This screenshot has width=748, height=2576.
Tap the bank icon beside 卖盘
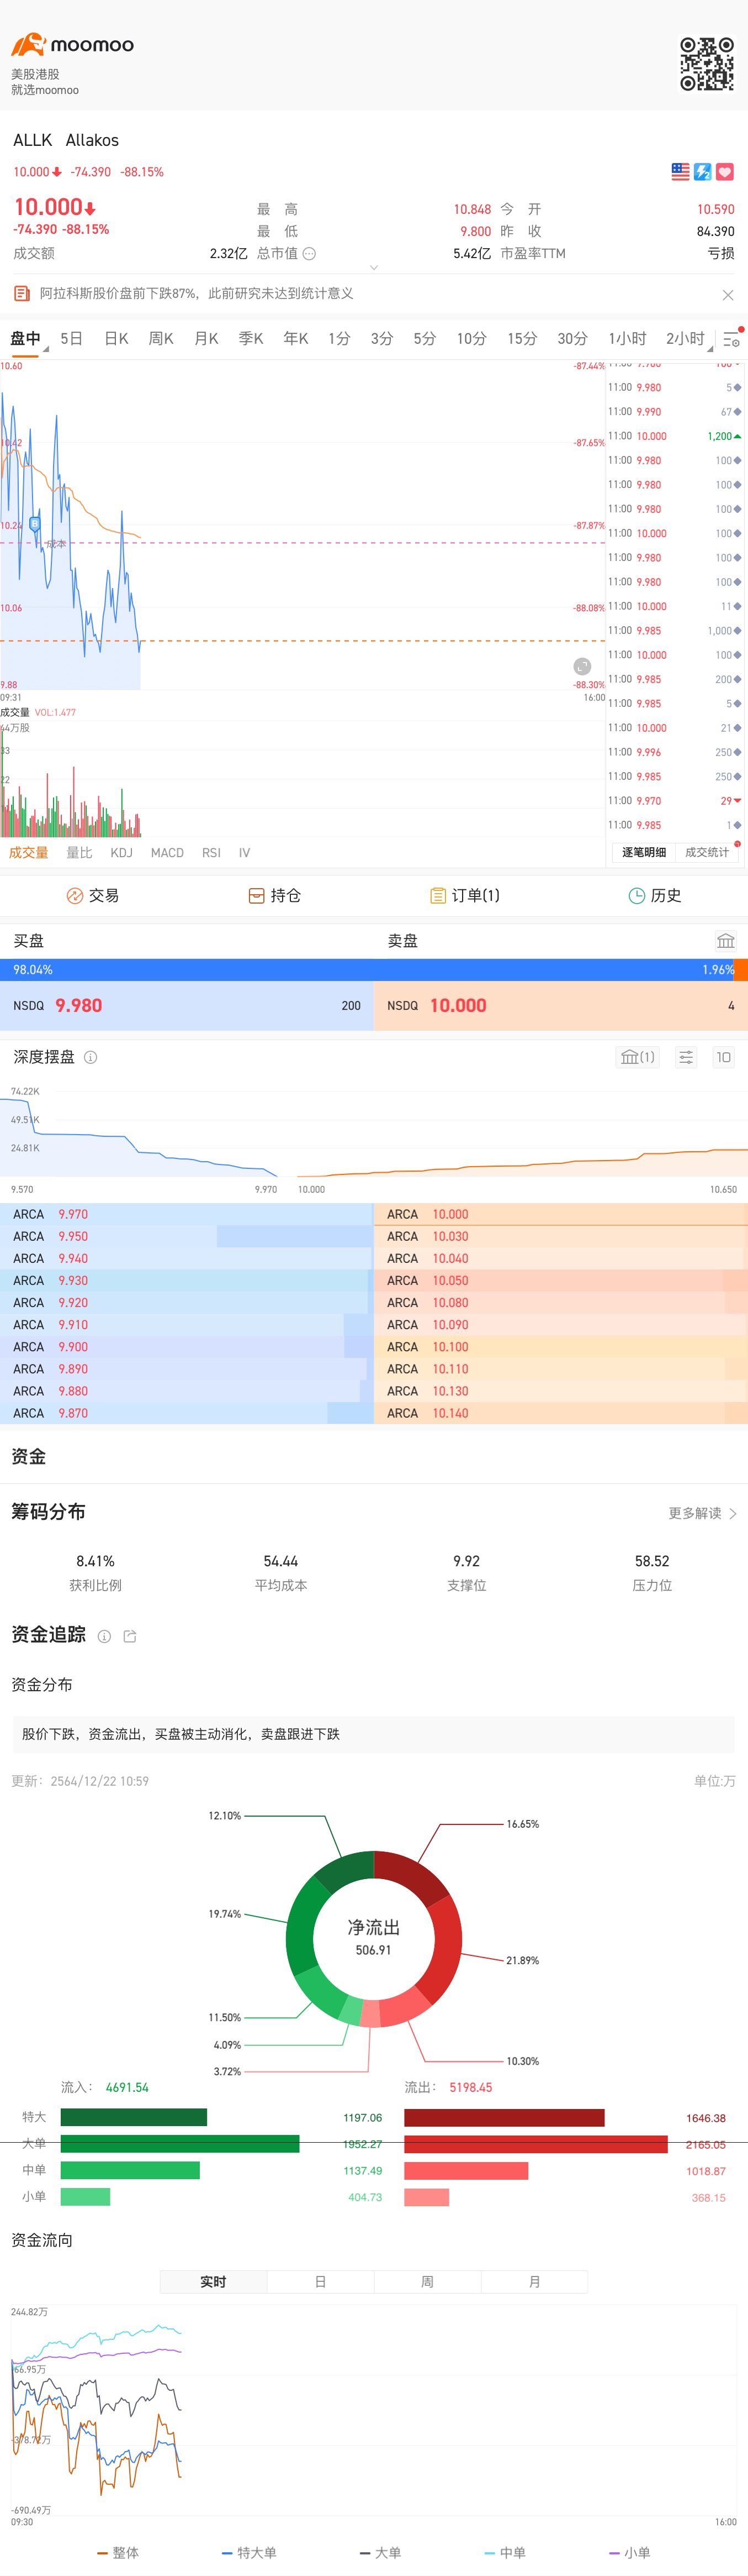pyautogui.click(x=726, y=941)
